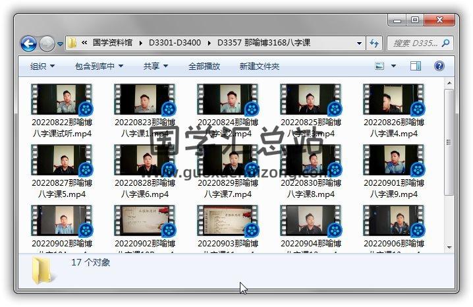
Task: Open the 组织 menu
Action: (x=43, y=66)
